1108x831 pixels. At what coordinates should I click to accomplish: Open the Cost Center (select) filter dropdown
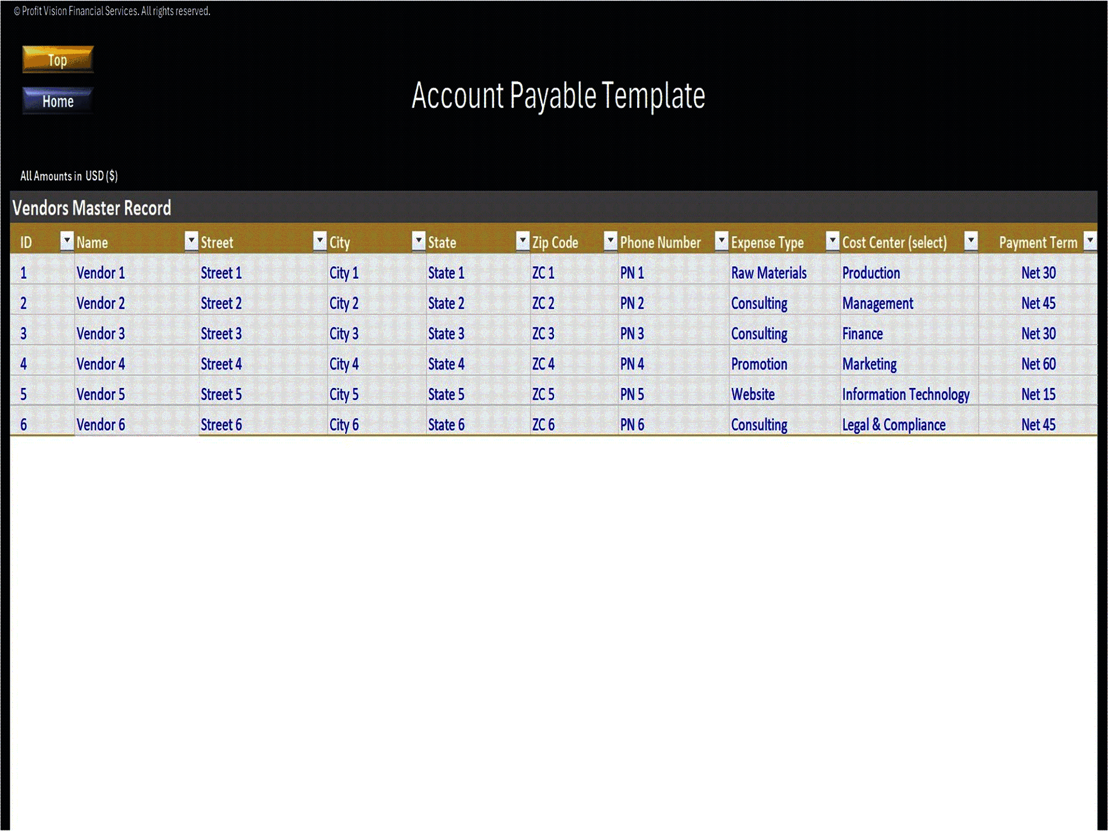tap(971, 241)
